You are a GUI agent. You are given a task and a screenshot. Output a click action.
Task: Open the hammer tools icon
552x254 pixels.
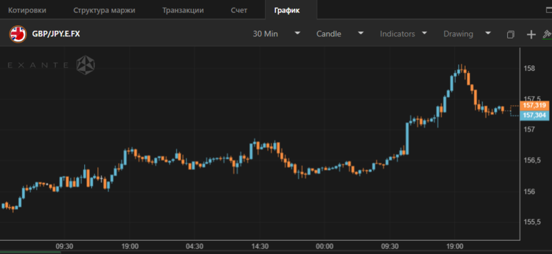point(547,34)
